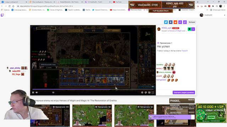Switch to first tab with new messages
Viewport: 227px width, 127px height.
click(x=14, y=2)
